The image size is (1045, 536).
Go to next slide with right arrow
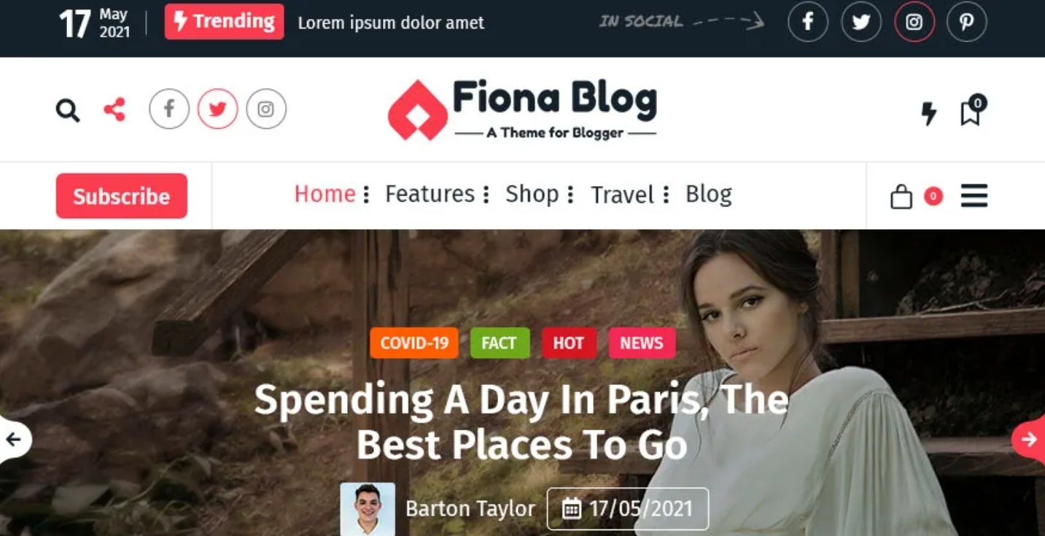point(1028,439)
